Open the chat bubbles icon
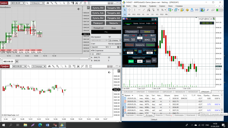 (213, 10)
